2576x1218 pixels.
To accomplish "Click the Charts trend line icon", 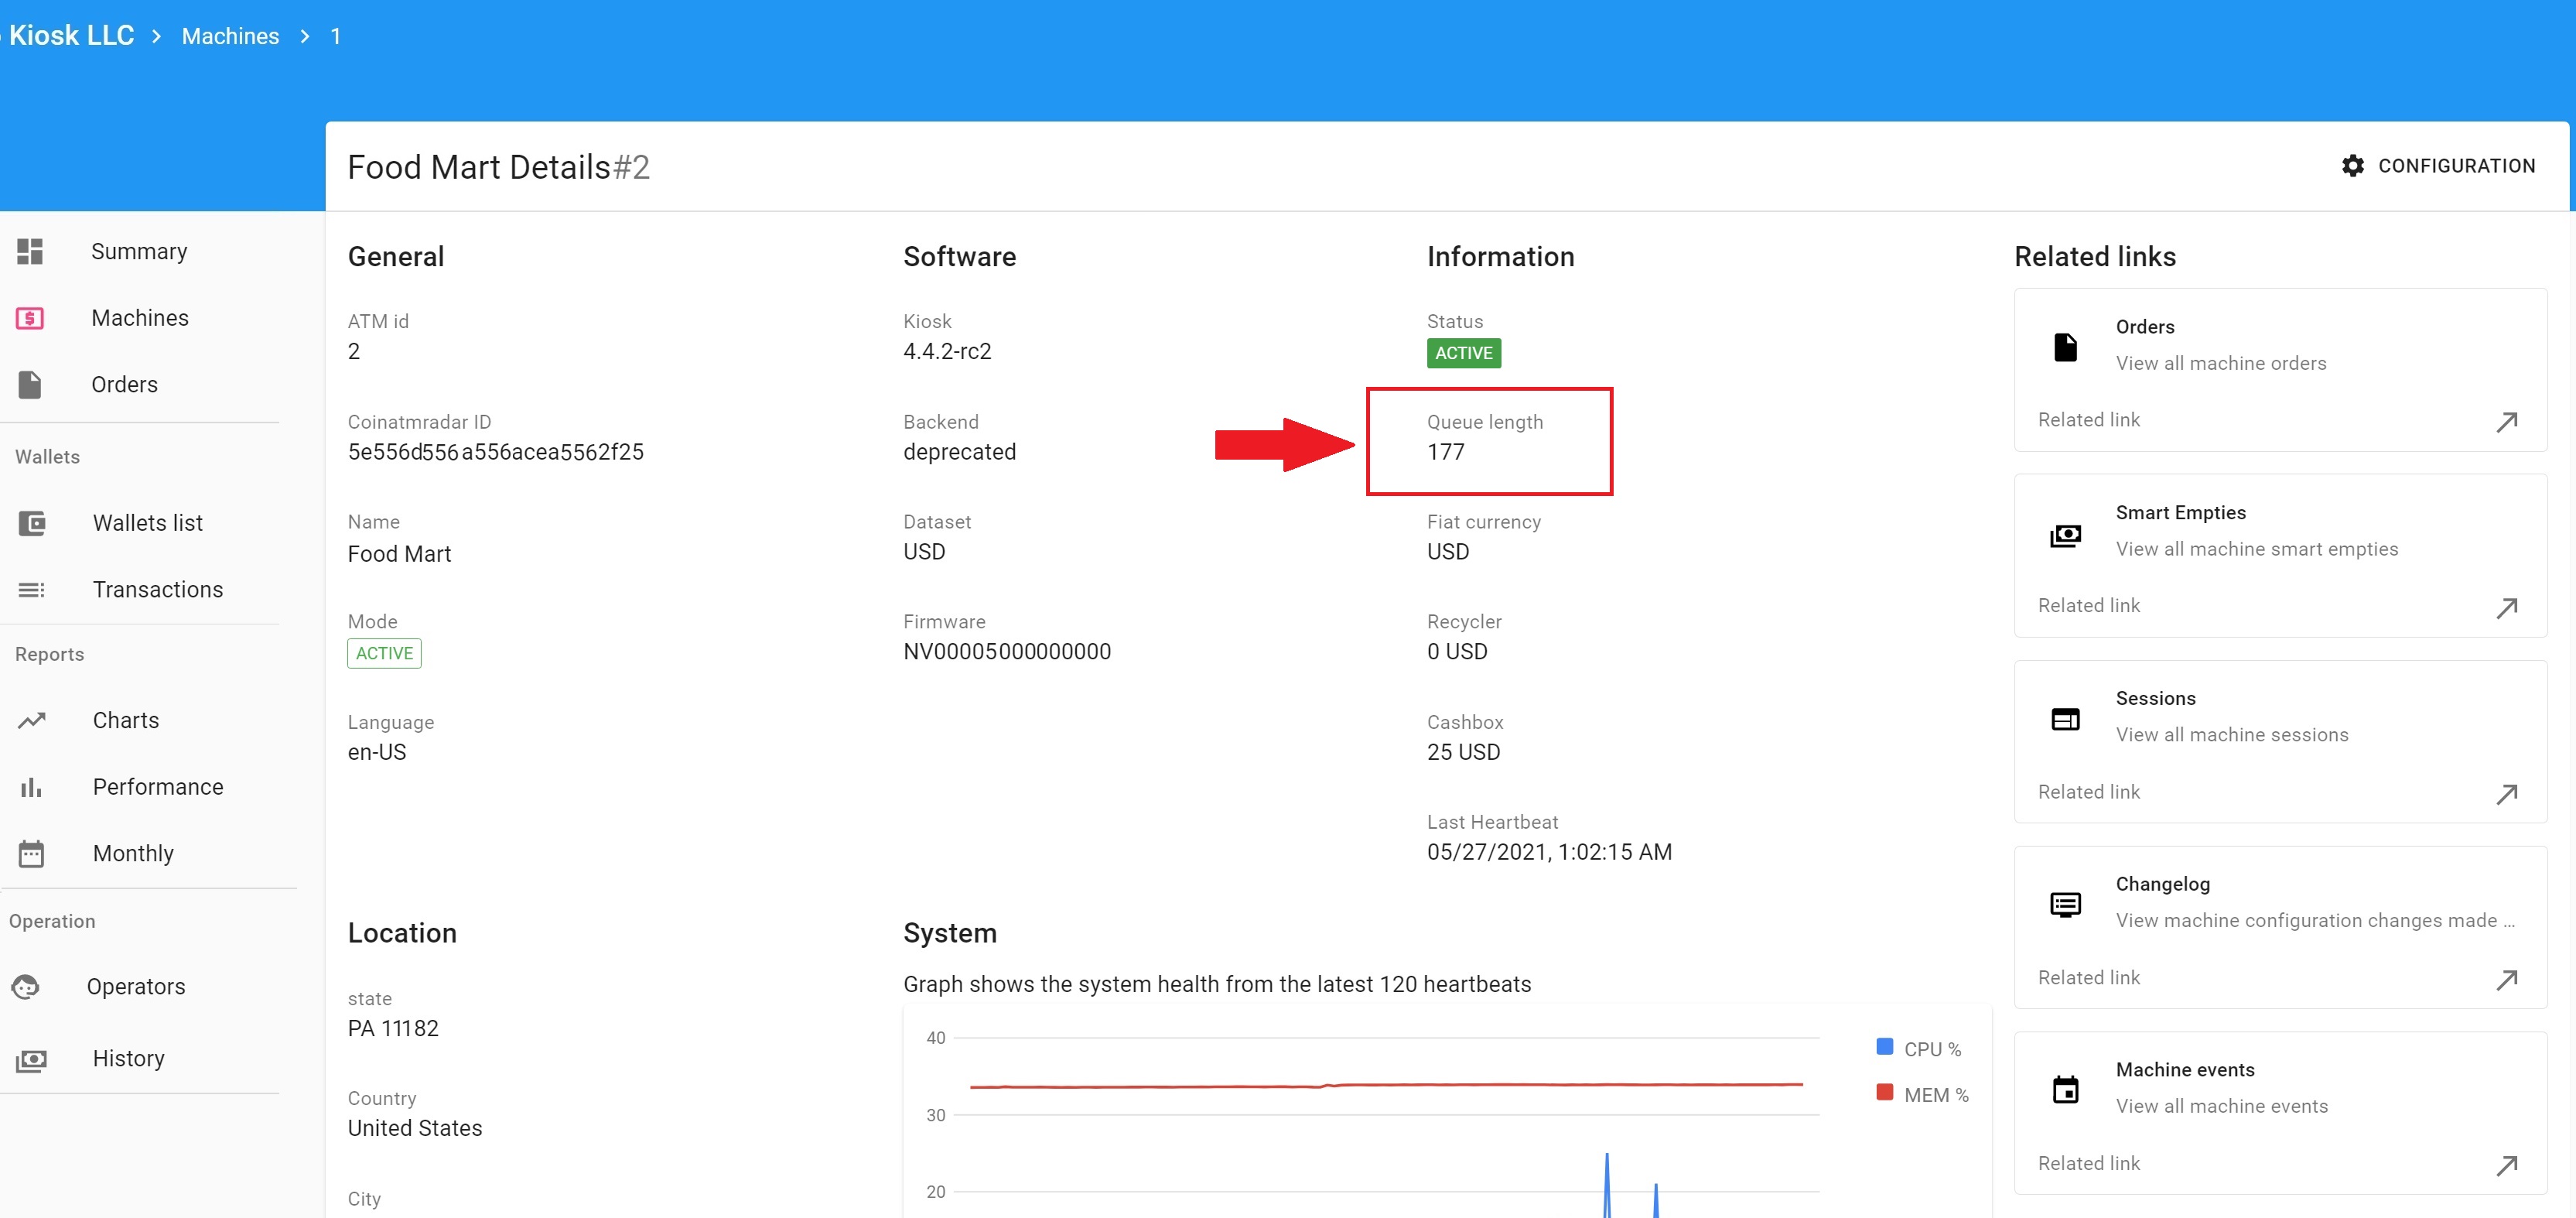I will click(x=32, y=720).
